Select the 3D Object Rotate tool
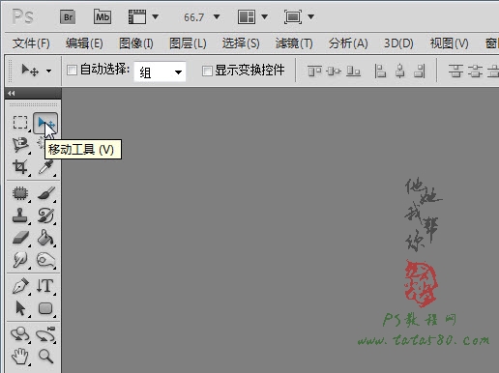This screenshot has width=499, height=373. [x=20, y=334]
